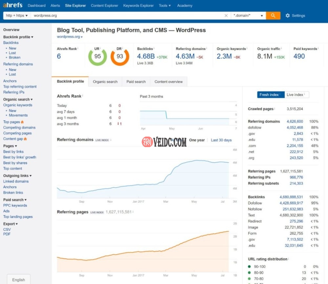Expand the Tools menu dropdown

[165, 6]
